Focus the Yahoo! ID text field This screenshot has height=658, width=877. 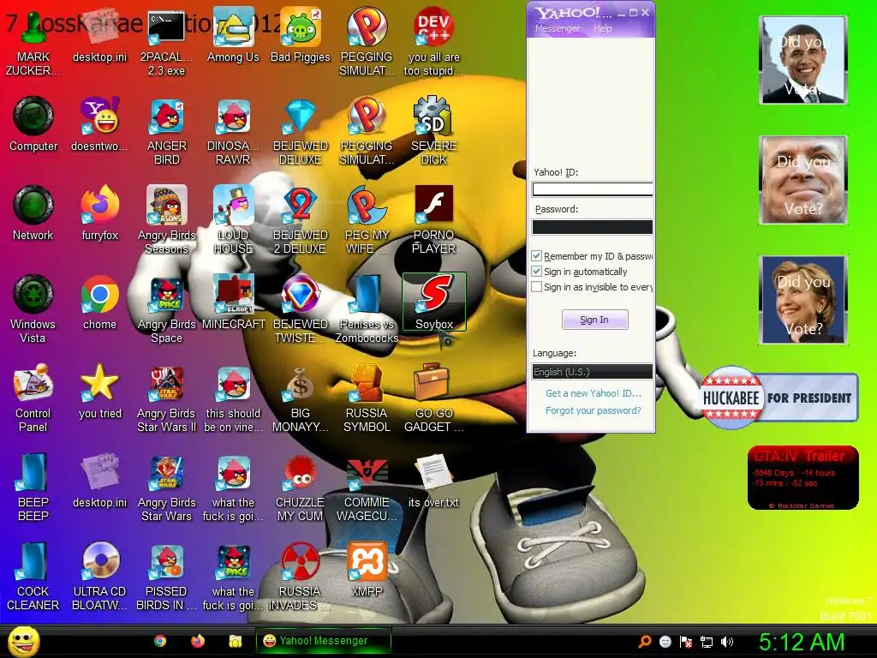592,189
